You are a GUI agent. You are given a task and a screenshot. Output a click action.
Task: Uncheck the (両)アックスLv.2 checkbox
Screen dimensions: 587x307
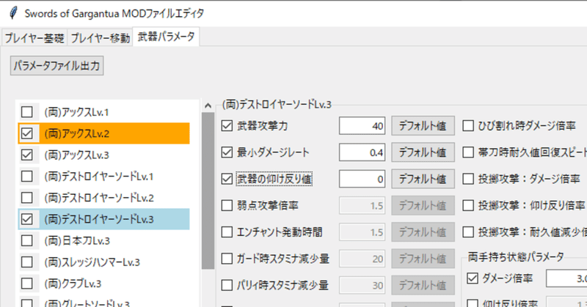tap(27, 133)
